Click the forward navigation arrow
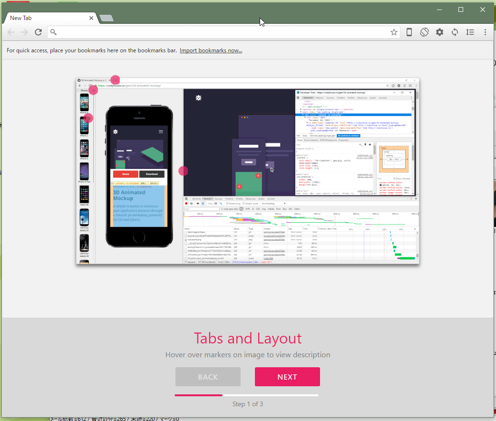This screenshot has height=421, width=496. click(x=24, y=32)
